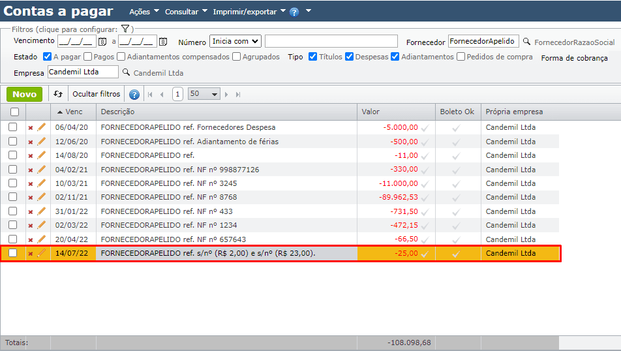
Task: Open the filter configuration funnel icon
Action: (x=125, y=29)
